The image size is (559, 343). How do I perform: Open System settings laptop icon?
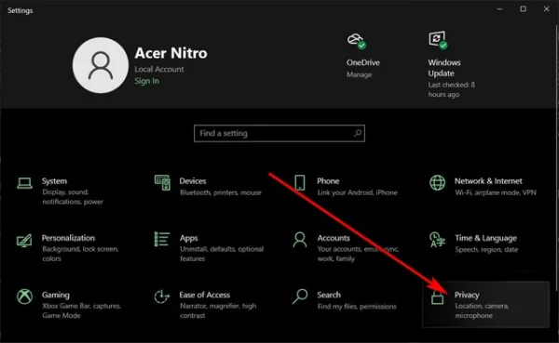24,183
